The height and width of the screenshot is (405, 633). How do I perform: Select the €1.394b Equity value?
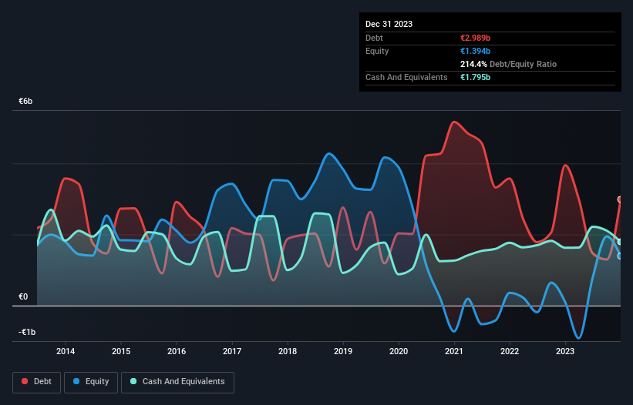475,51
